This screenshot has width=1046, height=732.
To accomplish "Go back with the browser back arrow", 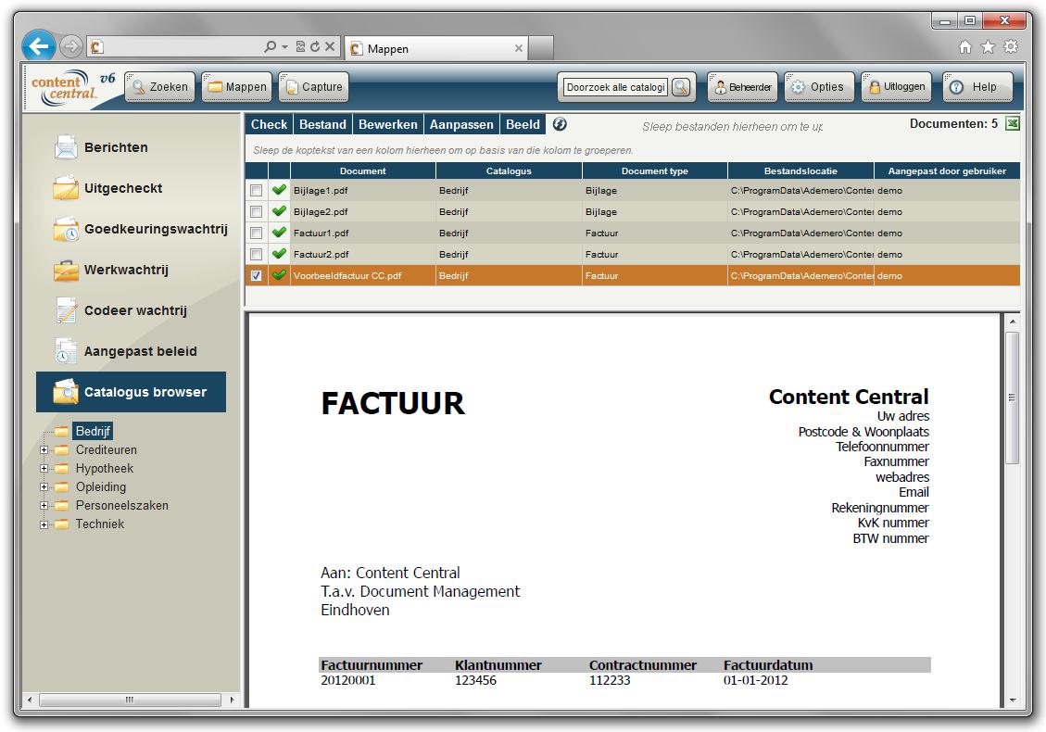I will tap(39, 46).
